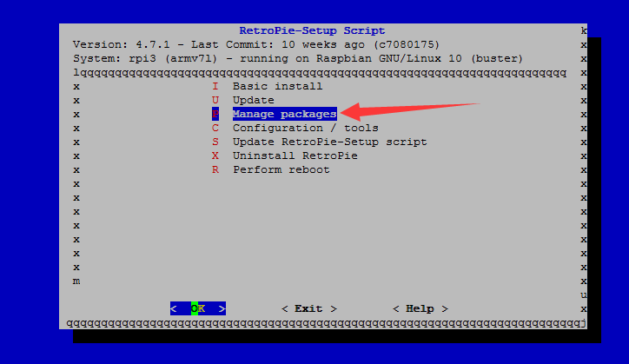Click the highlighted P shortcut letter
The height and width of the screenshot is (364, 629).
(x=215, y=114)
